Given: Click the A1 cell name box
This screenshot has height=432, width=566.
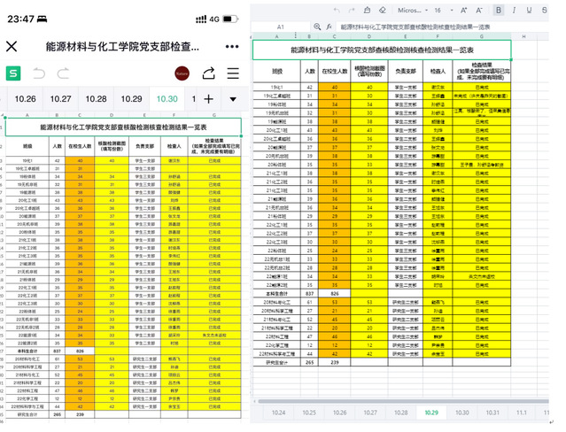Looking at the screenshot, I should pyautogui.click(x=281, y=27).
